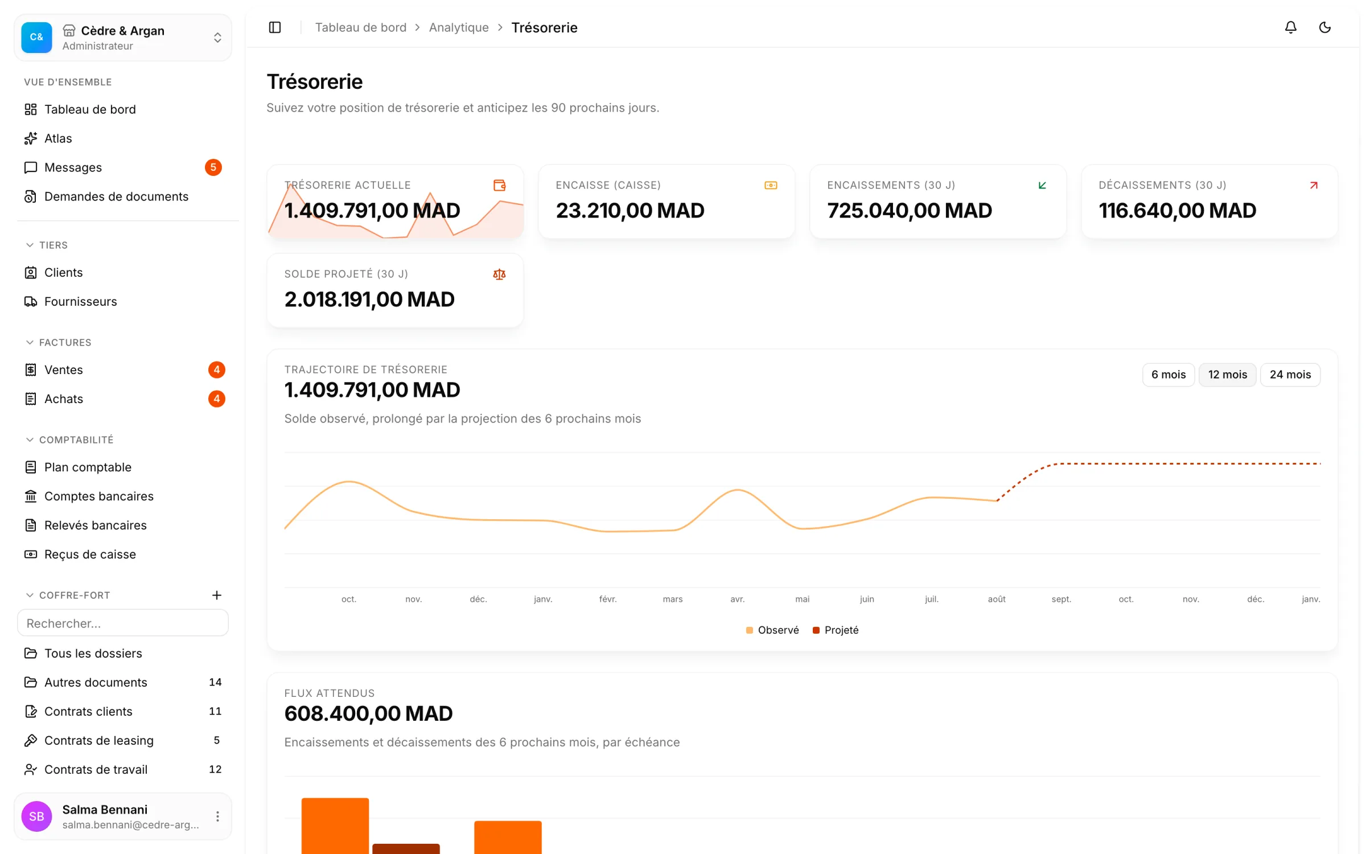
Task: Select the 12 mois range
Action: pyautogui.click(x=1228, y=375)
